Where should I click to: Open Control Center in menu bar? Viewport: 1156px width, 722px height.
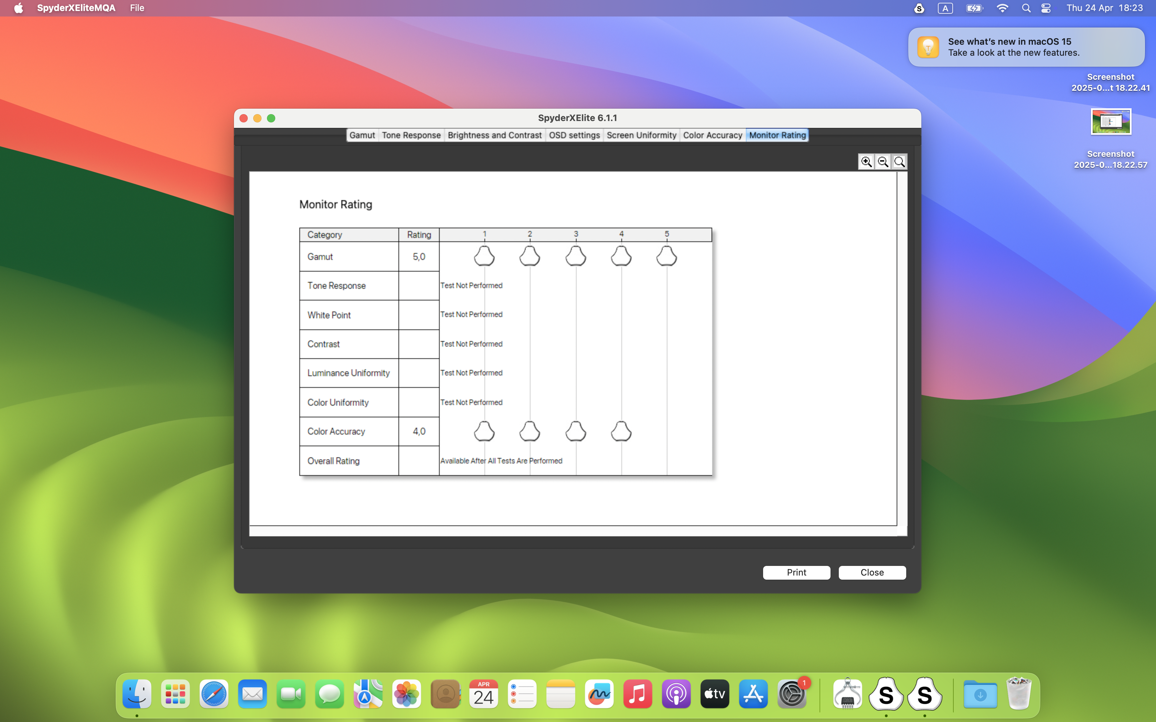(1046, 8)
